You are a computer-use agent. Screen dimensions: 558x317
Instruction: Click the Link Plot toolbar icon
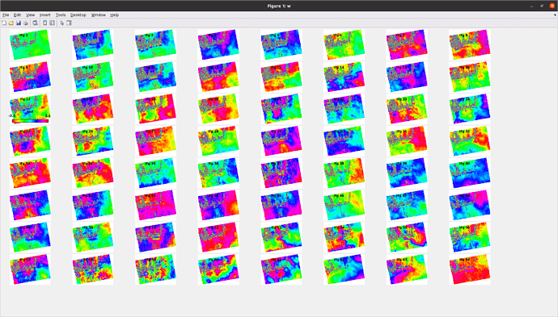coord(36,23)
